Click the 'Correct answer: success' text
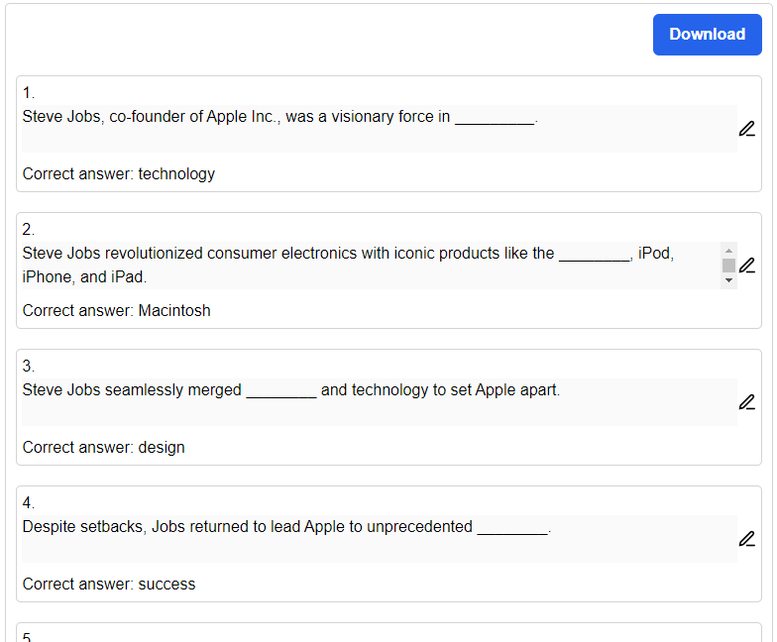Image resolution: width=777 pixels, height=642 pixels. (109, 585)
